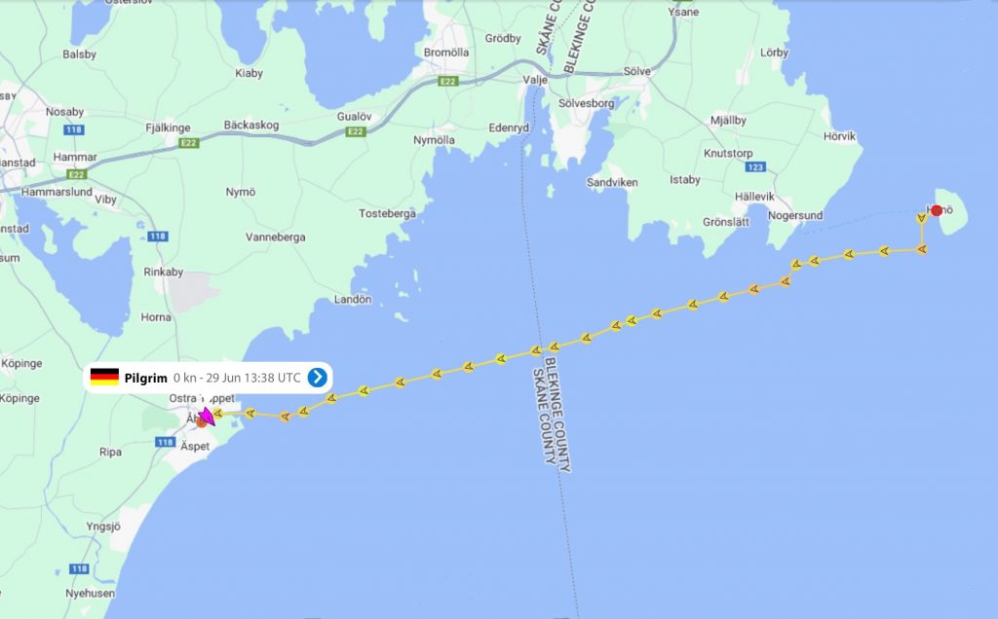Click the track arrow at the Hanö turn

[922, 249]
